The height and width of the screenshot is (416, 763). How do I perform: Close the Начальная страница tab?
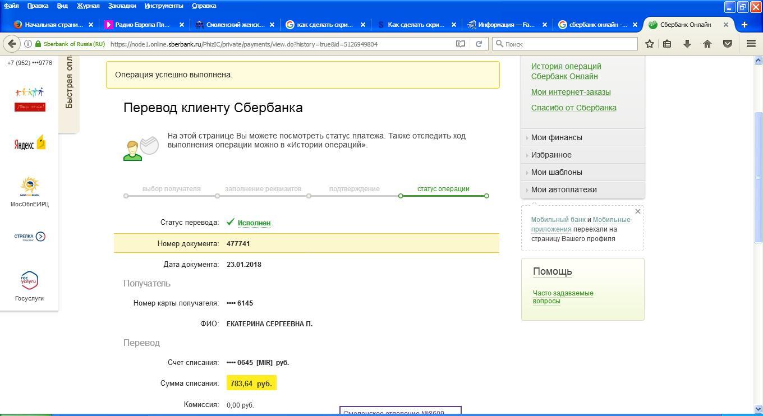(x=90, y=25)
